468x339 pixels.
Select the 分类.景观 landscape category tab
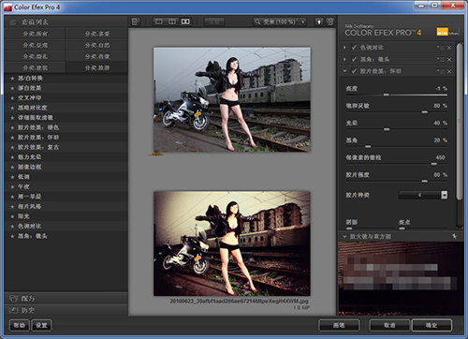point(35,45)
